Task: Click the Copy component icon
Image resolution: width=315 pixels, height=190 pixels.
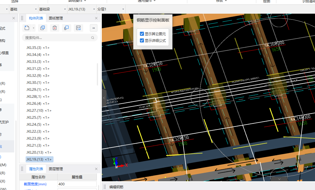Action: (x=42, y=28)
